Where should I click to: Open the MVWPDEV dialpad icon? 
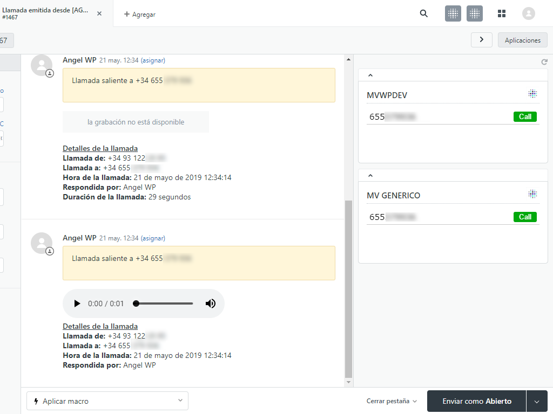(x=533, y=93)
